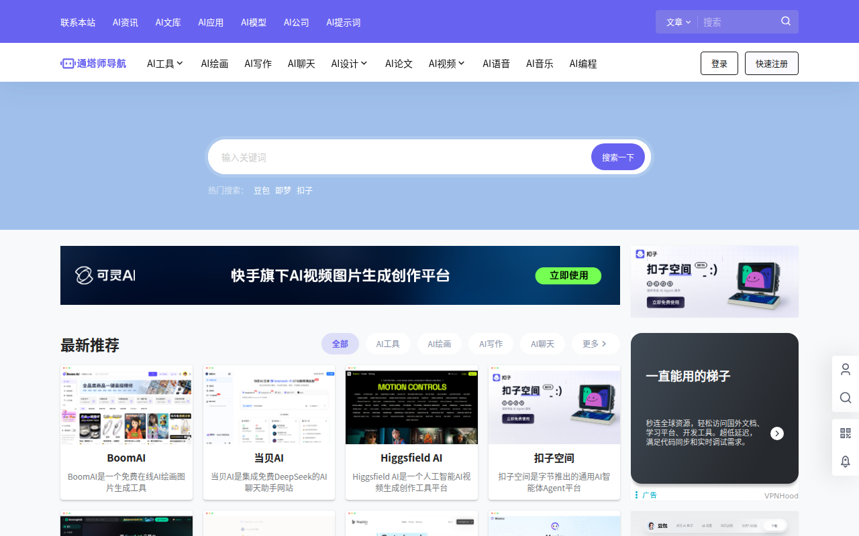Click the search magnifier icon in top bar
The image size is (859, 536).
[x=786, y=21]
